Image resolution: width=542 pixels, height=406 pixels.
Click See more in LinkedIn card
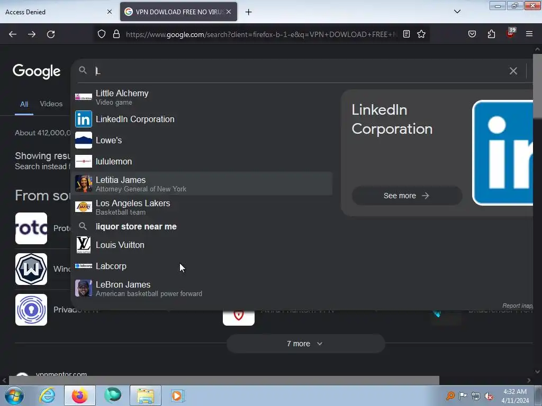coord(407,196)
